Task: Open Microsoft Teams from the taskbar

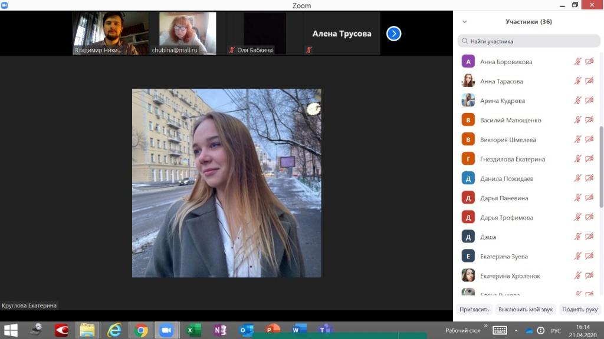Action: pyautogui.click(x=326, y=330)
